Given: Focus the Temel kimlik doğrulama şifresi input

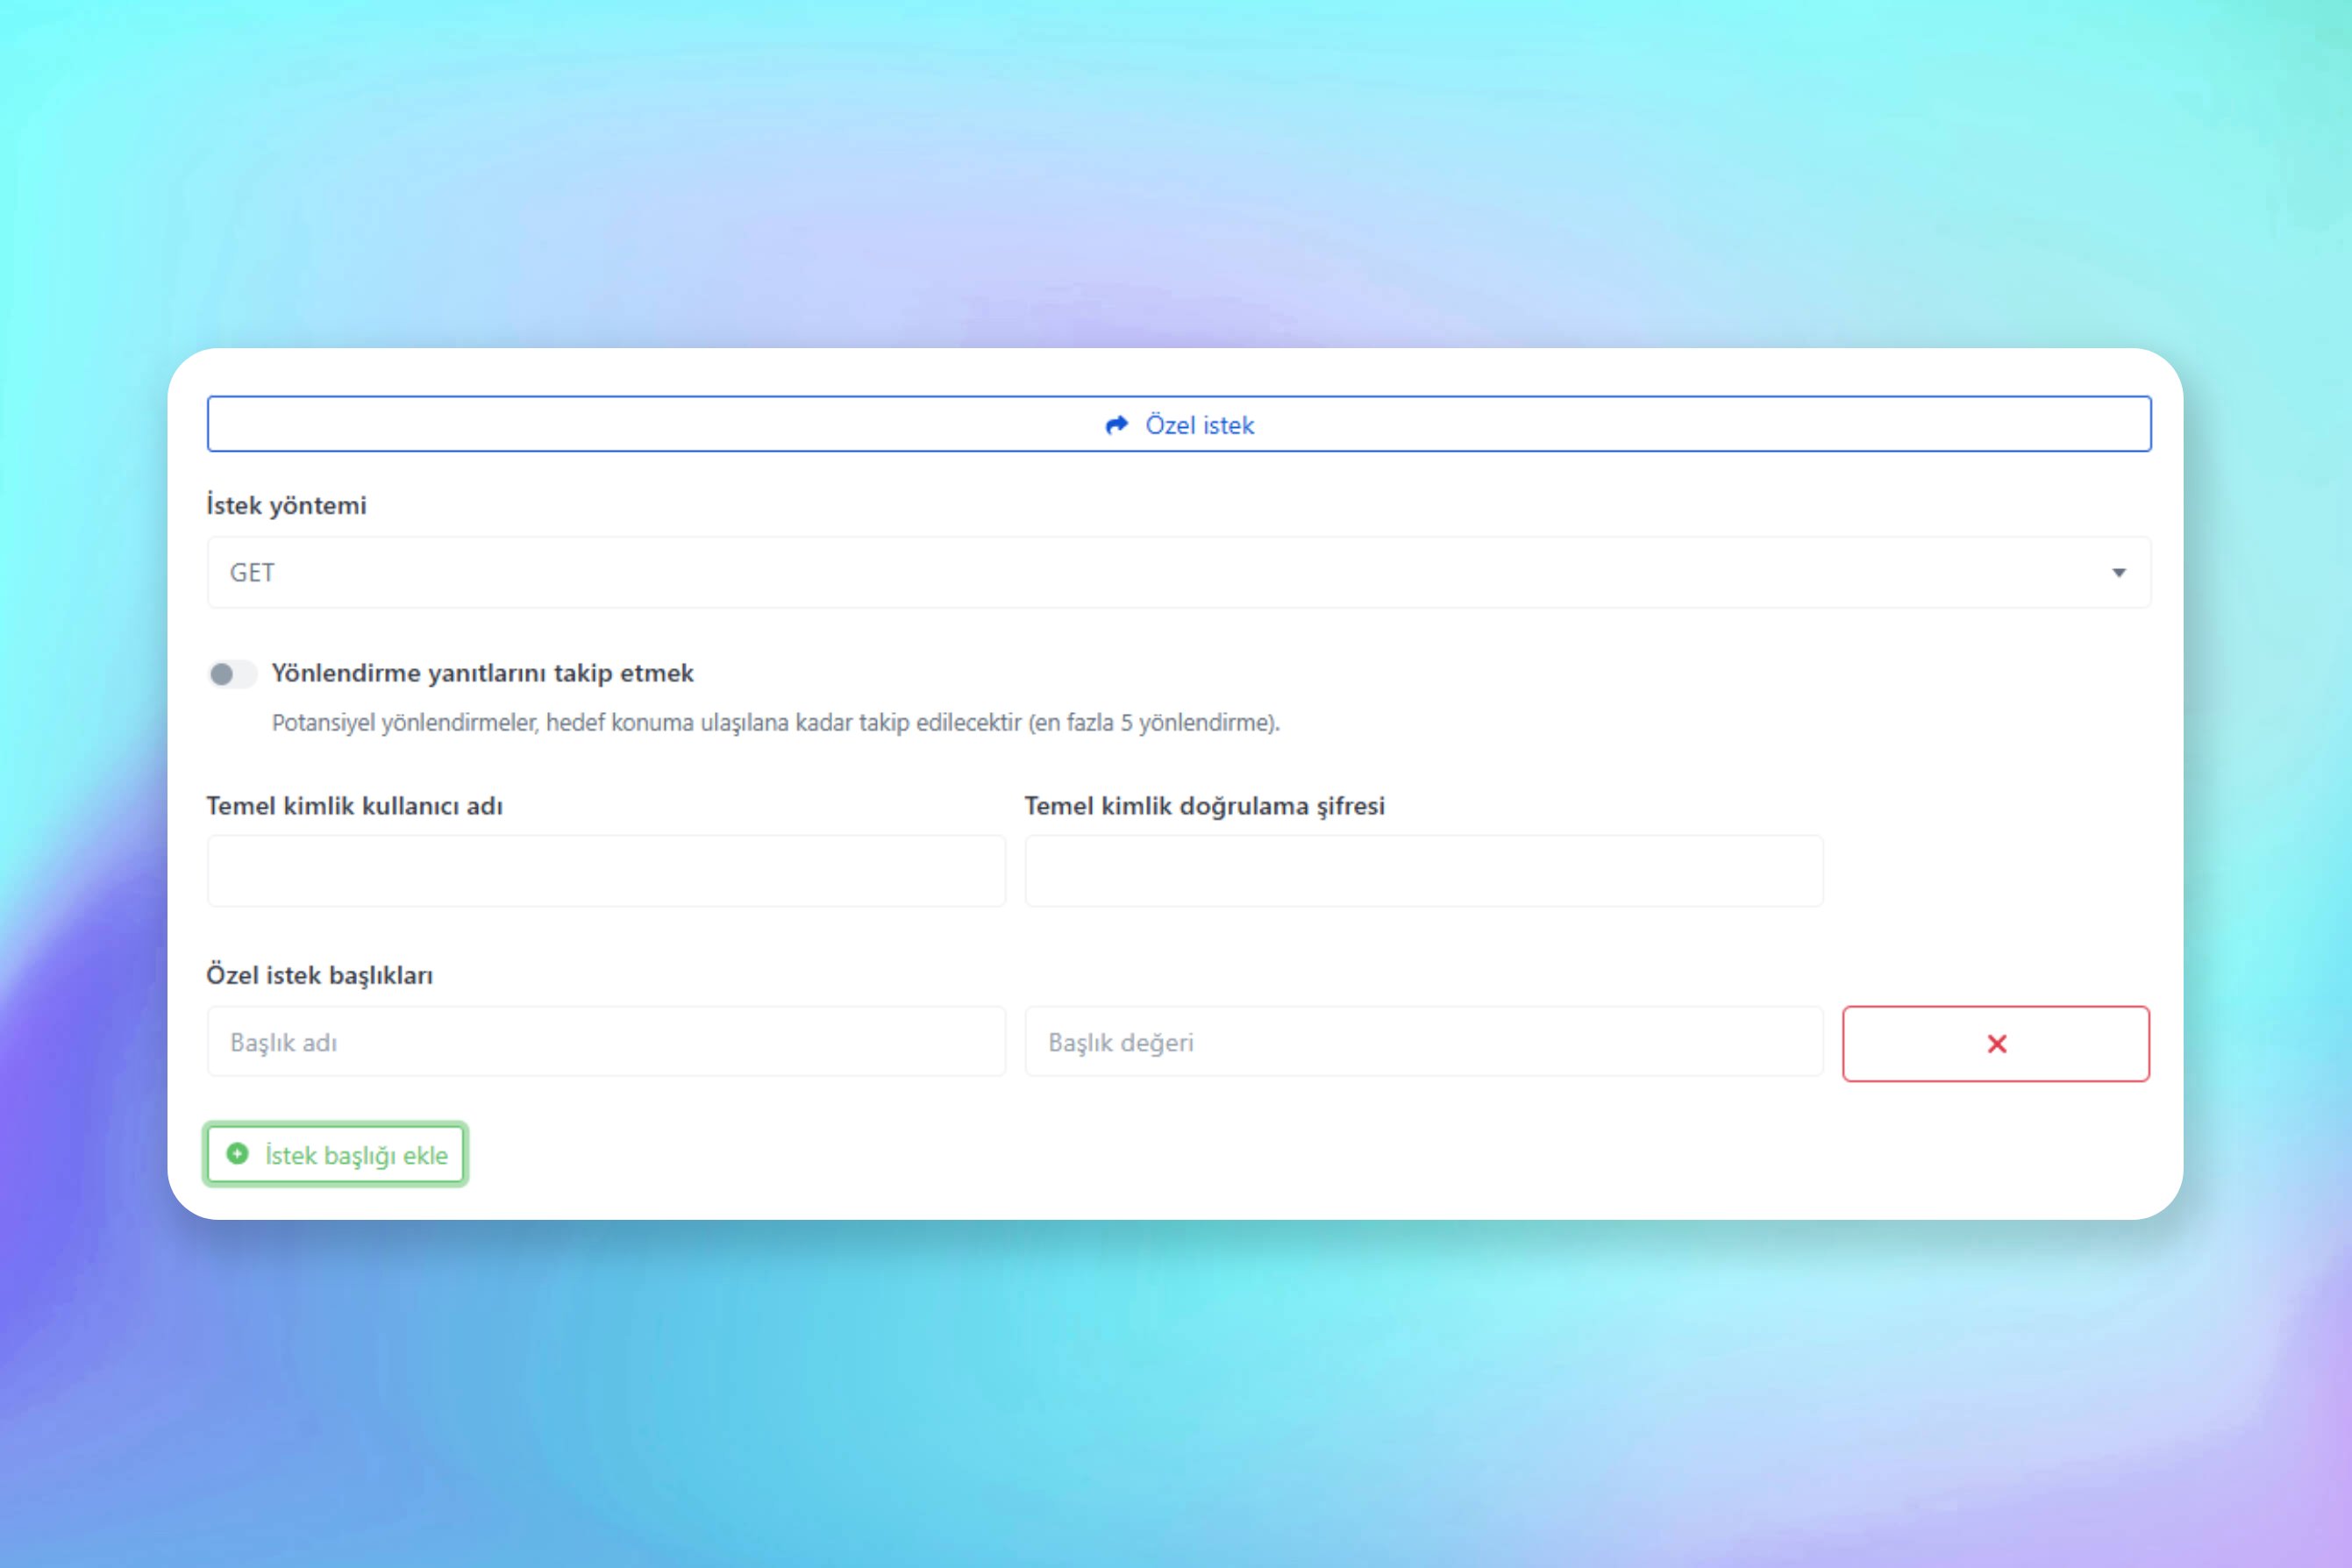Looking at the screenshot, I should (x=1423, y=871).
